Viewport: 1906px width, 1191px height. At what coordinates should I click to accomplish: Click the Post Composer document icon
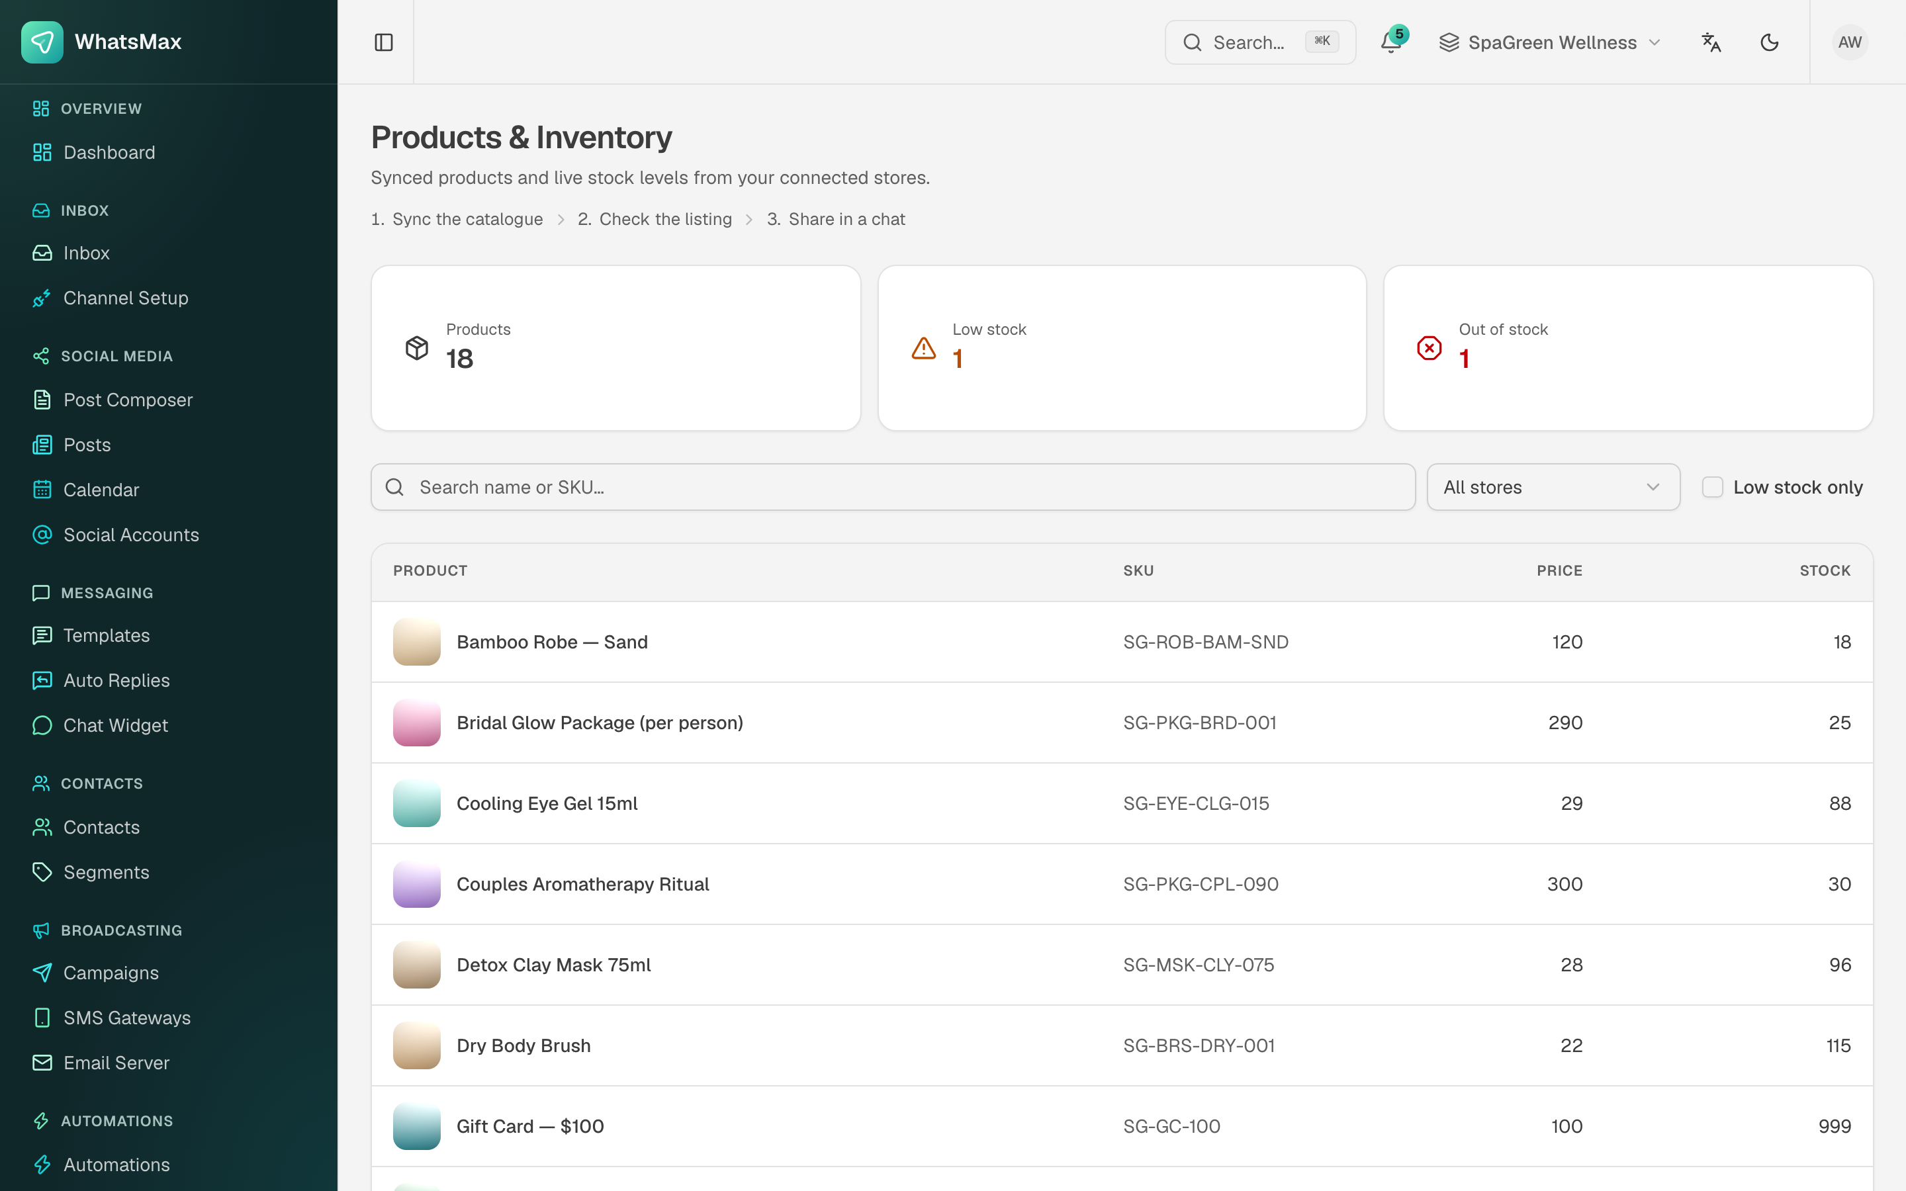pyautogui.click(x=42, y=400)
